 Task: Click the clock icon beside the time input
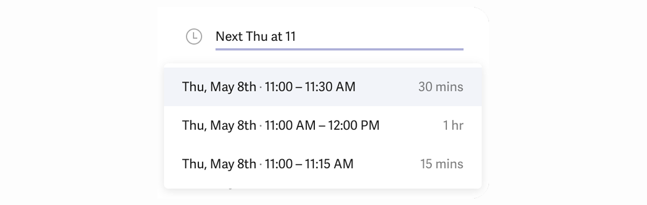point(194,37)
